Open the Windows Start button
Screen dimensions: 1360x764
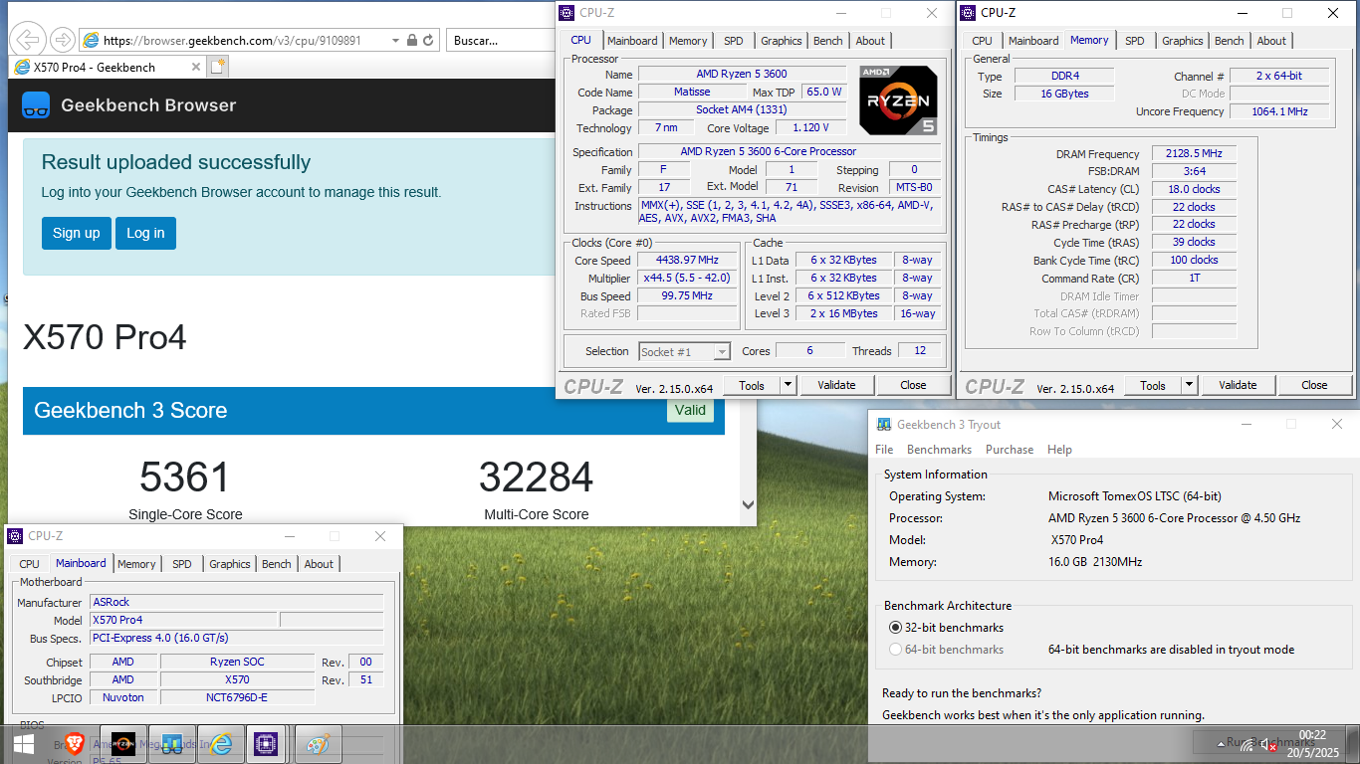(x=24, y=744)
